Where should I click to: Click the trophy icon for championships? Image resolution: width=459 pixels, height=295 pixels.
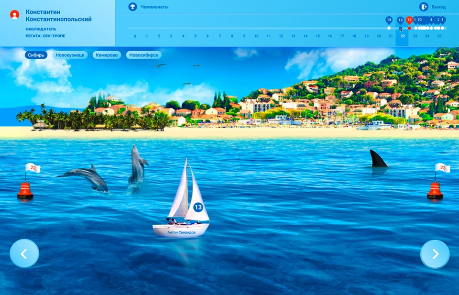(132, 7)
